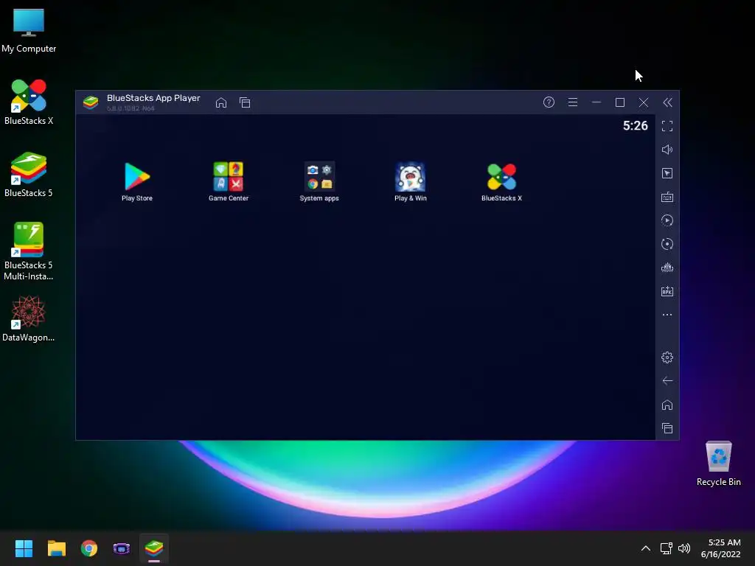This screenshot has height=566, width=755.
Task: Open File Explorer from the taskbar
Action: 56,548
